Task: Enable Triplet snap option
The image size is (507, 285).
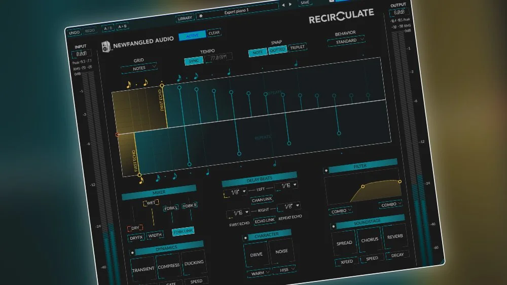Action: point(297,47)
